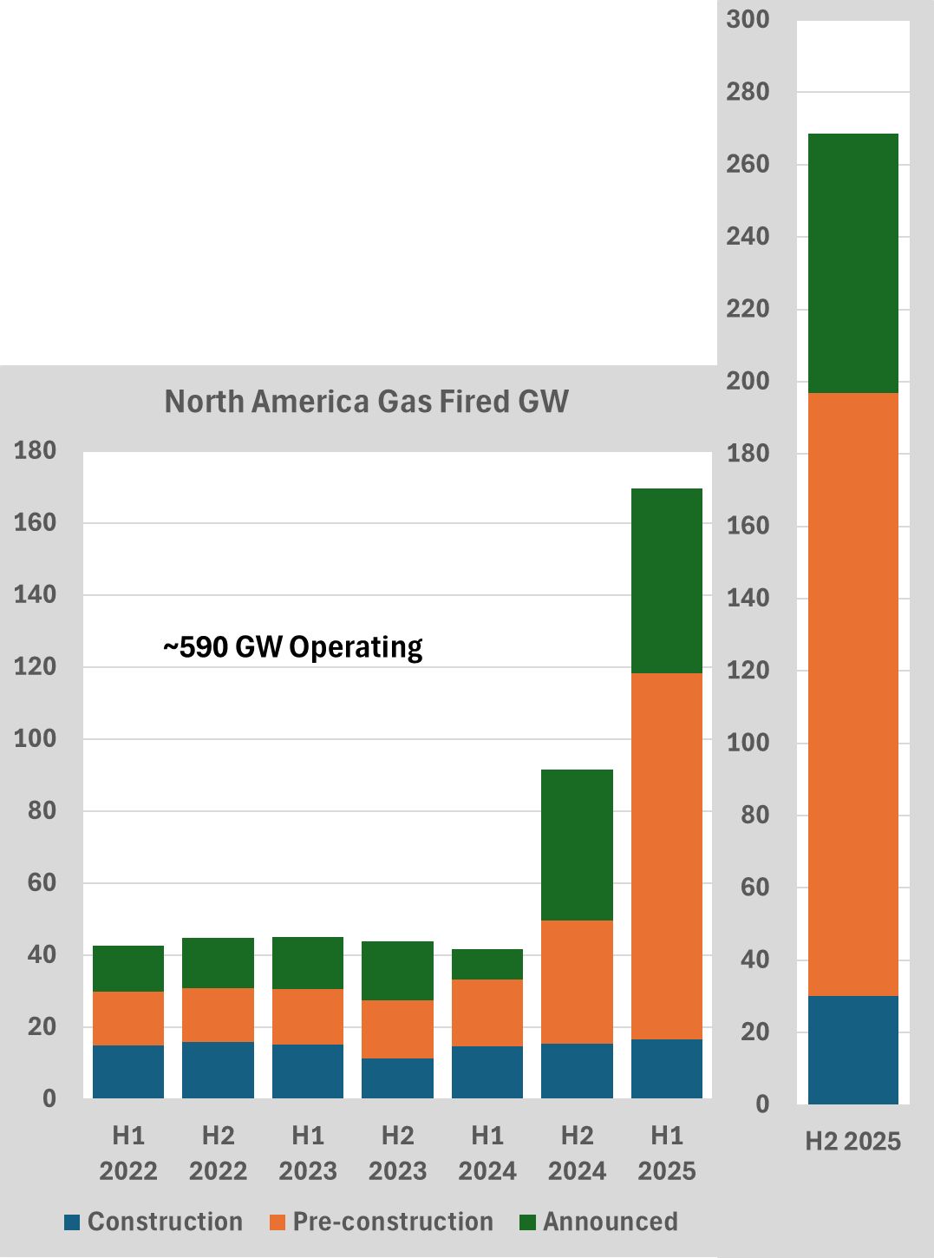Select the blue Construction segment of H1 2022 bar
This screenshot has height=1258, width=934.
coord(128,1071)
